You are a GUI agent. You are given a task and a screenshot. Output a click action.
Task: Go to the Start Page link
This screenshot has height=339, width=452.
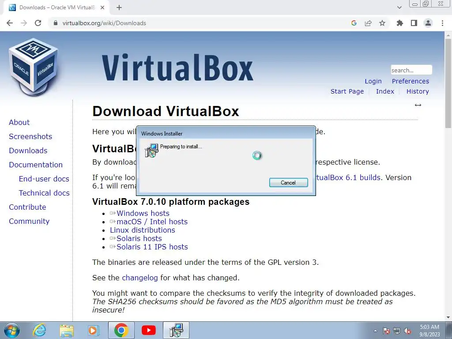tap(347, 91)
